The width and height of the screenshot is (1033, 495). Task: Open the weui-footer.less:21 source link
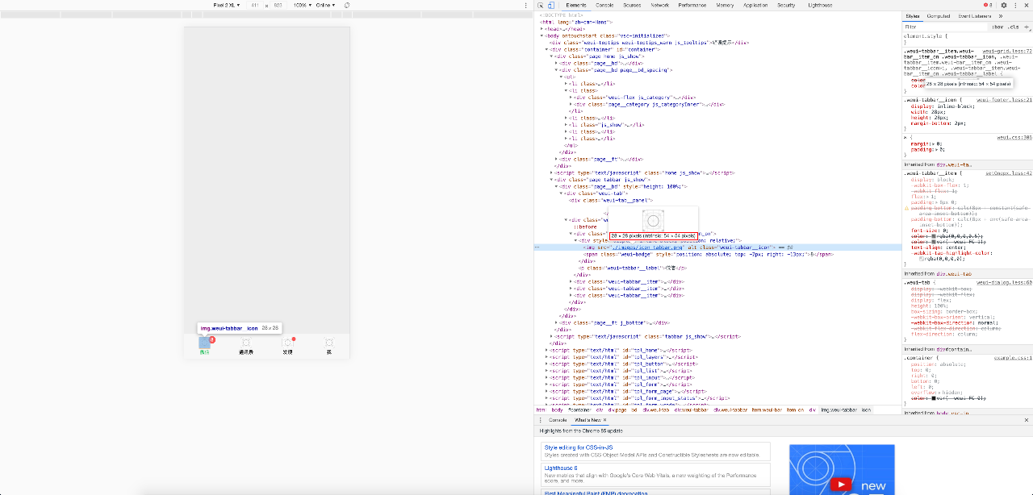tap(1005, 100)
